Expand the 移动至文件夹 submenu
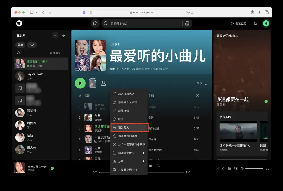This screenshot has height=191, width=283. coord(129,153)
